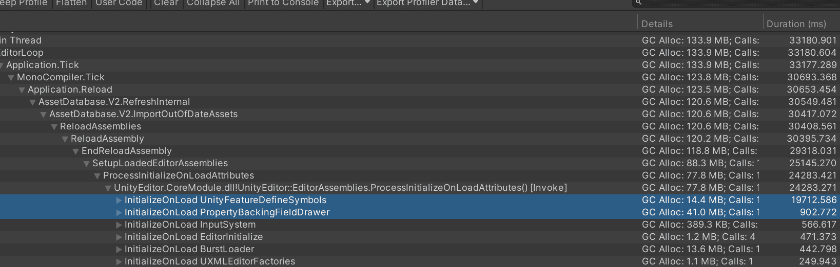Viewport: 840px width, 267px height.
Task: Collapse the SetupLoadedEditorAssemblies triangle
Action: 86,164
